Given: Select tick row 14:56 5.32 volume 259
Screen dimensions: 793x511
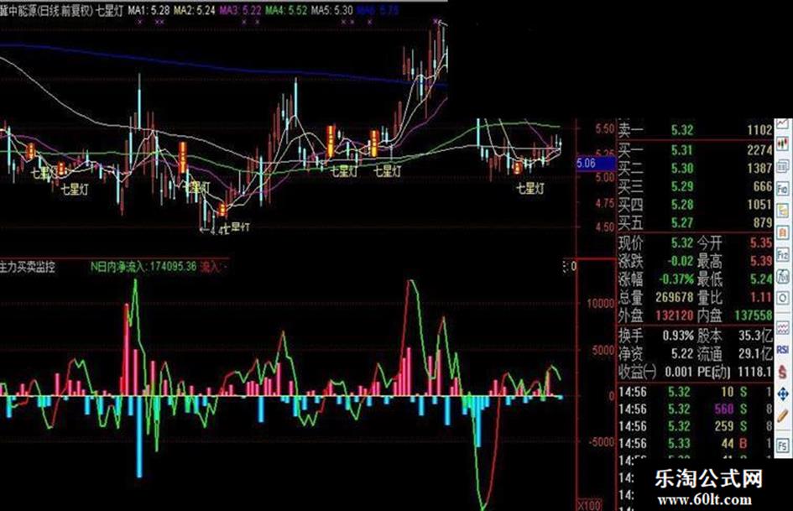Looking at the screenshot, I should [695, 426].
